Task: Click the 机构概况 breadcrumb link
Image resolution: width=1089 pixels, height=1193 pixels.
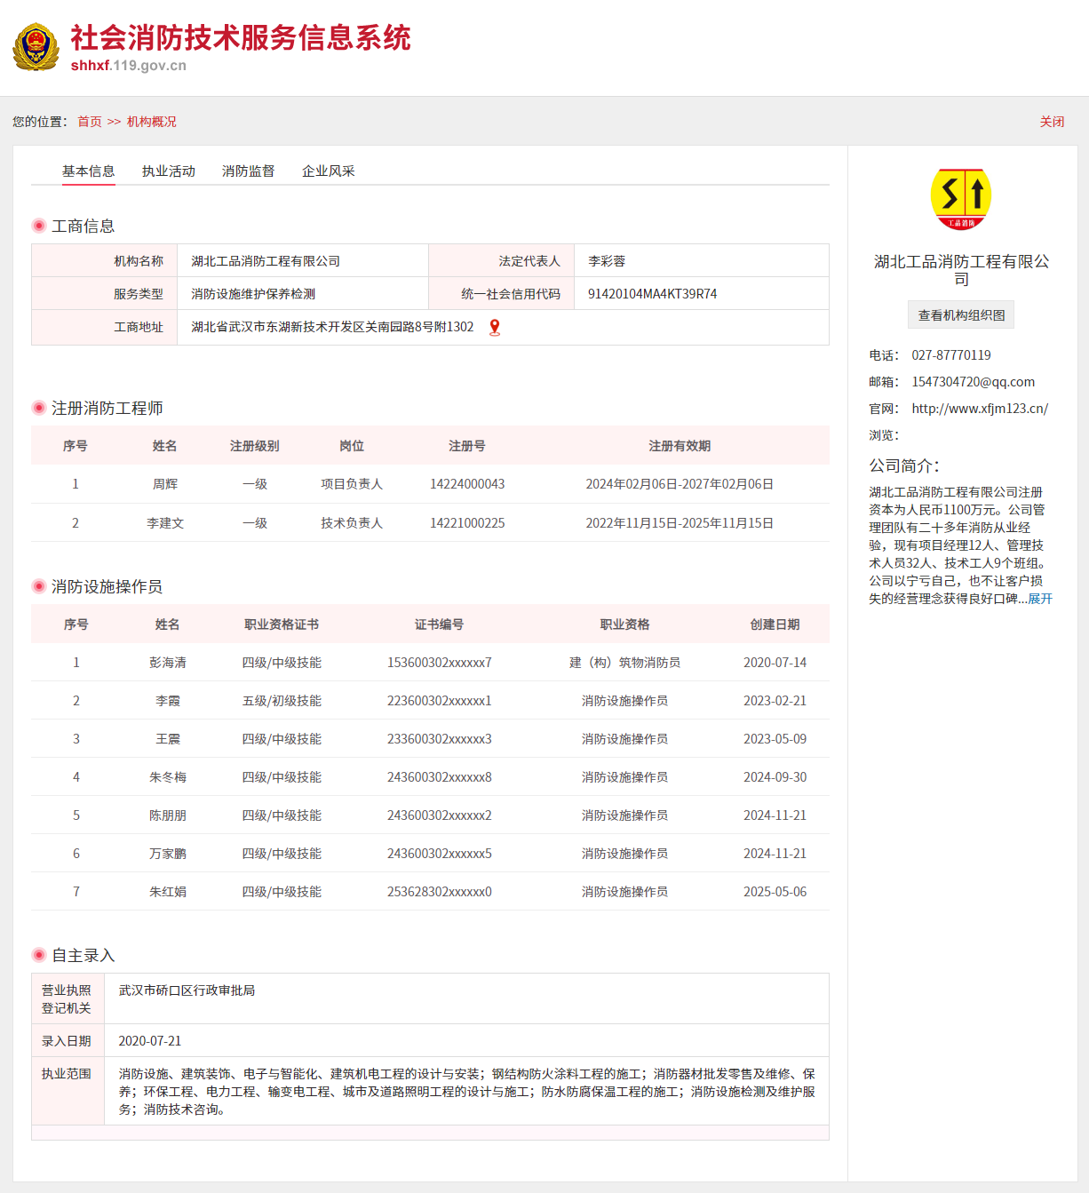Action: (x=152, y=122)
